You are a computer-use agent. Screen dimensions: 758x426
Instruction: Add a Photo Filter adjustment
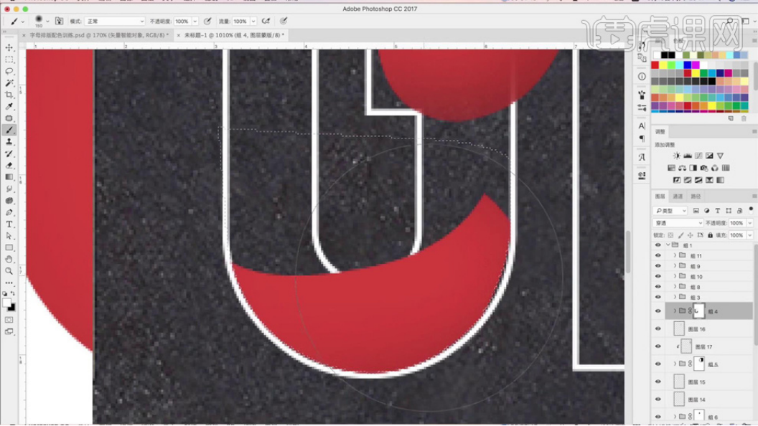click(704, 168)
